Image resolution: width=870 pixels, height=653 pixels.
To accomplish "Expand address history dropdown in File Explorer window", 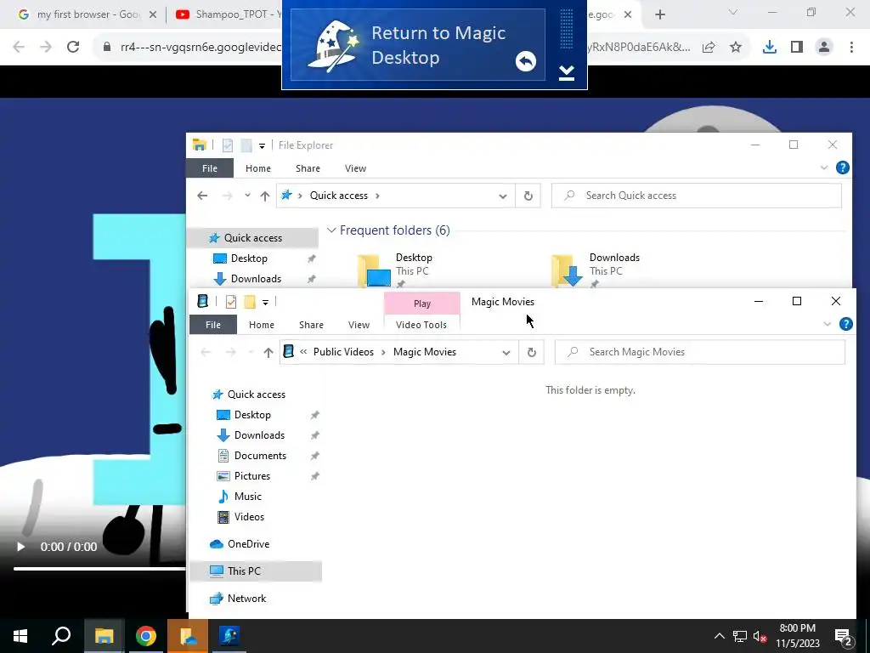I will tap(503, 196).
